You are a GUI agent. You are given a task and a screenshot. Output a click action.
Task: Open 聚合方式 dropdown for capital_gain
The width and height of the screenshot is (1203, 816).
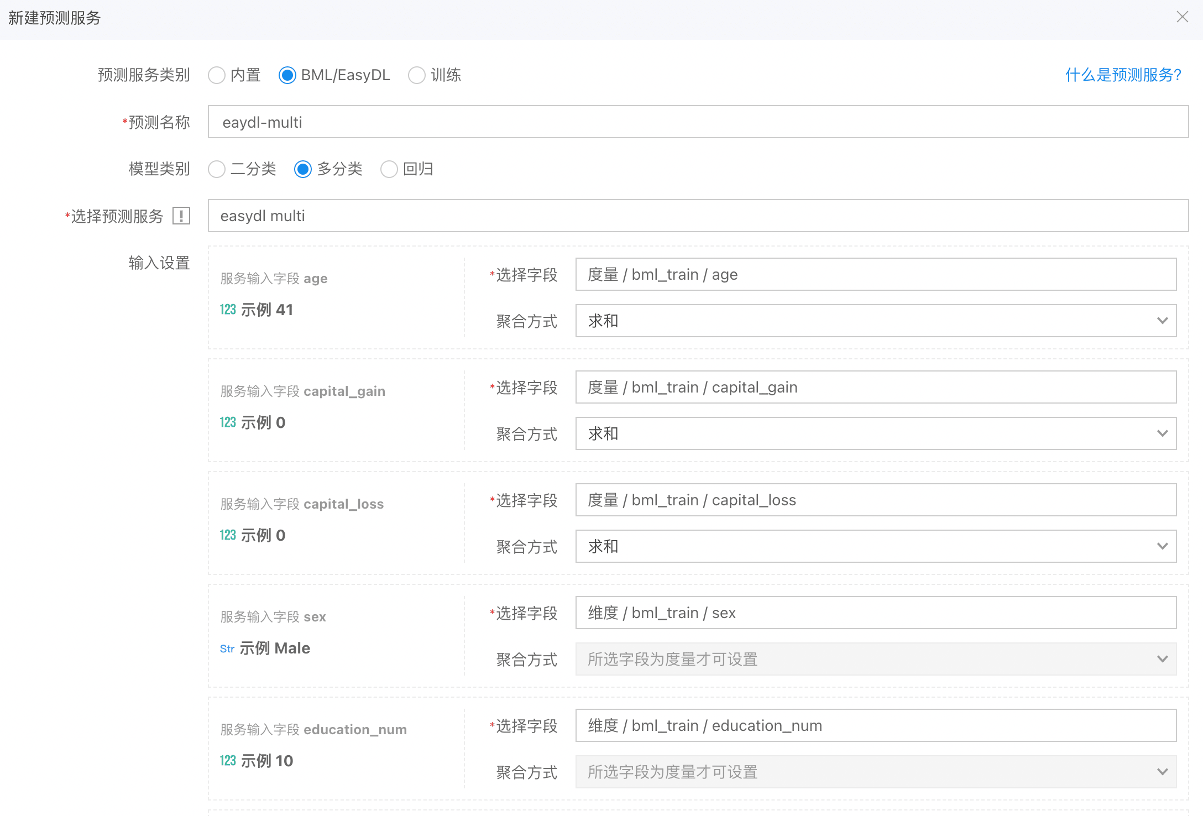876,433
